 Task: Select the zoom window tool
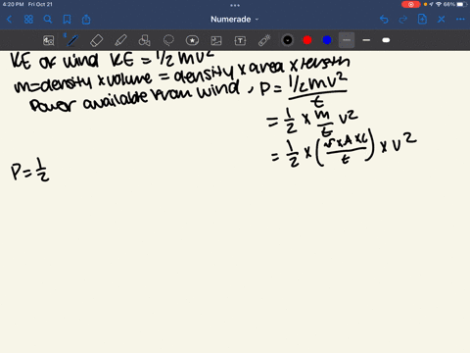click(x=48, y=40)
